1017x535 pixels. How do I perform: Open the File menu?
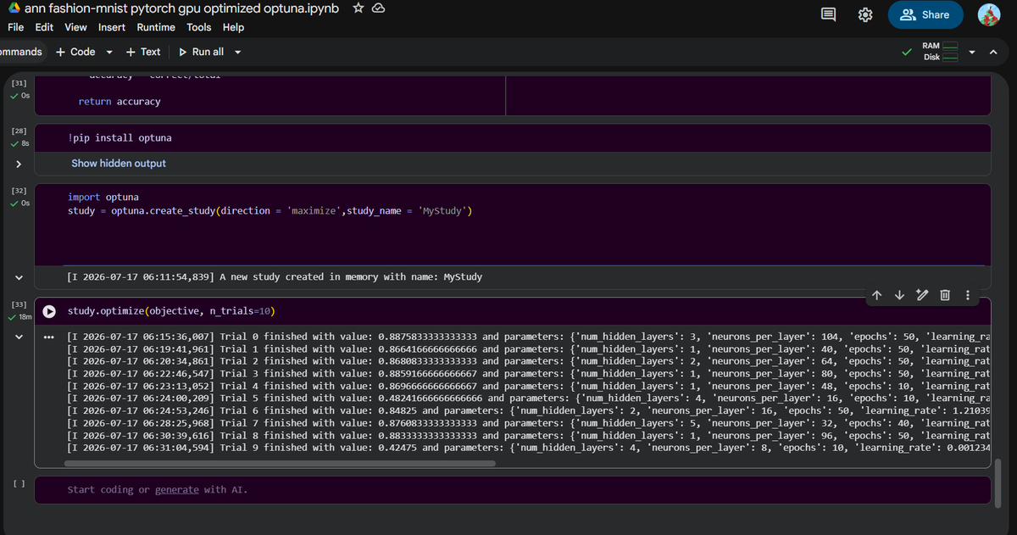[15, 27]
